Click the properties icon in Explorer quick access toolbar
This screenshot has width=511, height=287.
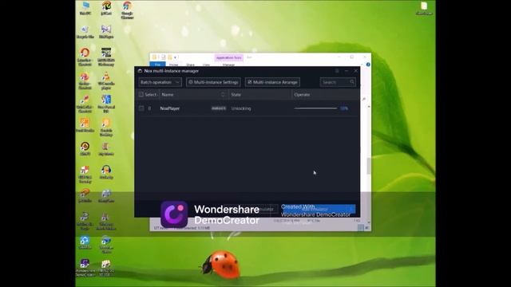tap(164, 57)
